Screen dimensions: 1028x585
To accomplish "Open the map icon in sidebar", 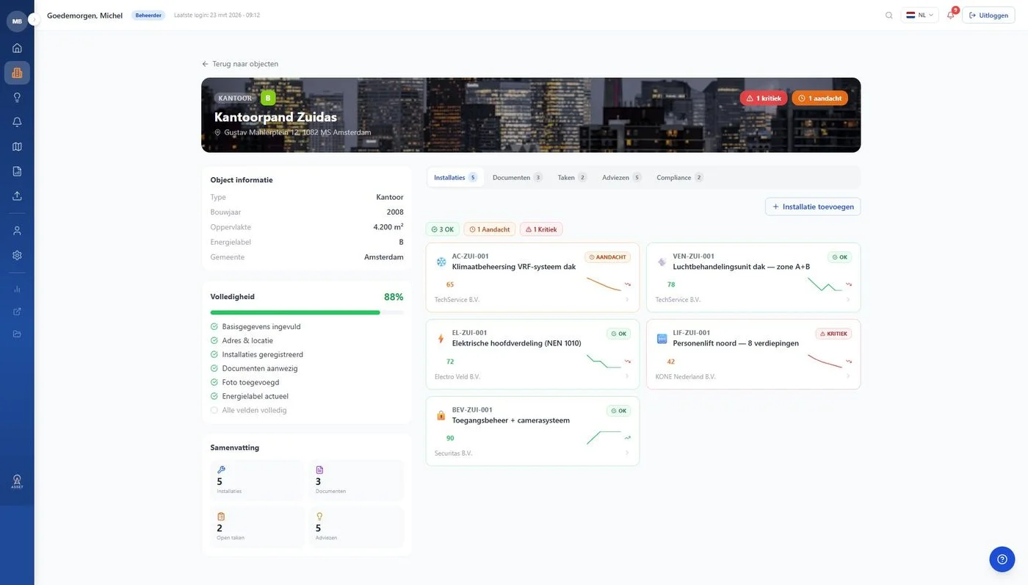I will 17,146.
